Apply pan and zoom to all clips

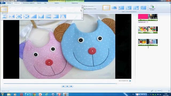tap(152, 8)
